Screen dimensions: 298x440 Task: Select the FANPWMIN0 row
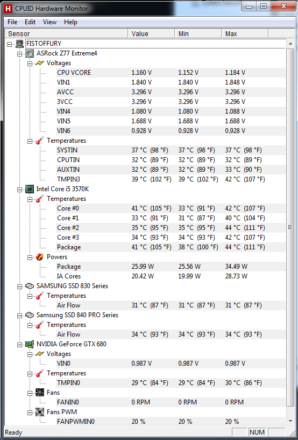point(171,422)
